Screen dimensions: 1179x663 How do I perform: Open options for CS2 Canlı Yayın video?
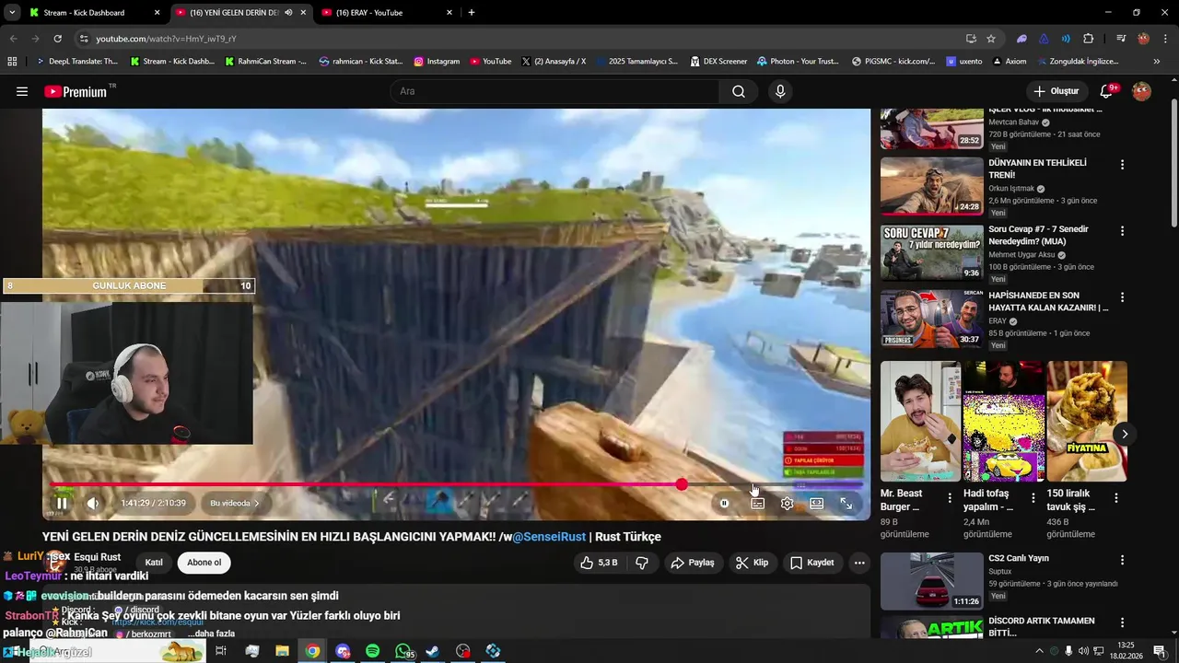[1122, 560]
